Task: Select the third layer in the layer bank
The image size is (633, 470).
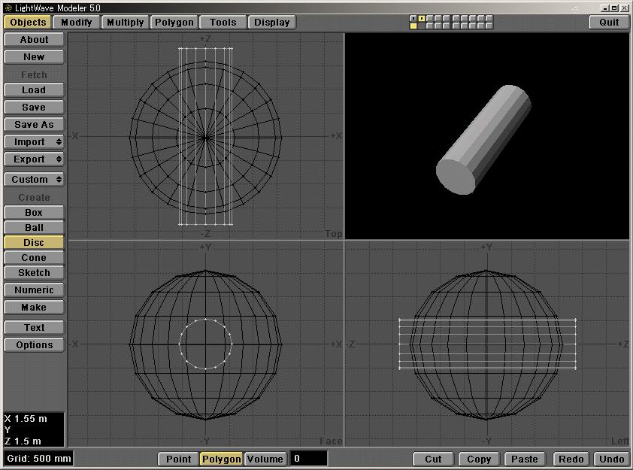Action: 429,20
